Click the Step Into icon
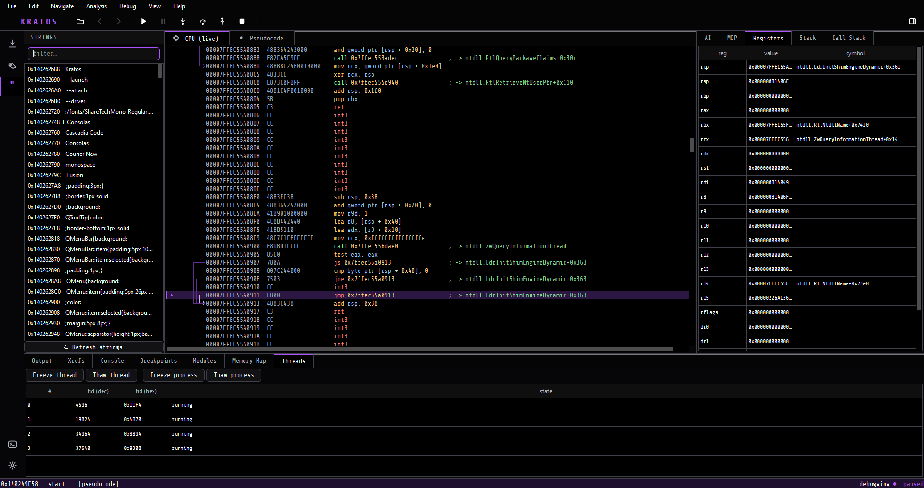Screen dimensions: 924x488 (x=183, y=21)
